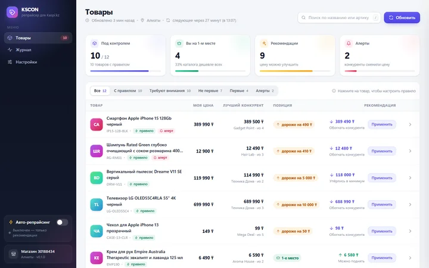Click Применить for Крем для рук Empire

click(x=382, y=258)
